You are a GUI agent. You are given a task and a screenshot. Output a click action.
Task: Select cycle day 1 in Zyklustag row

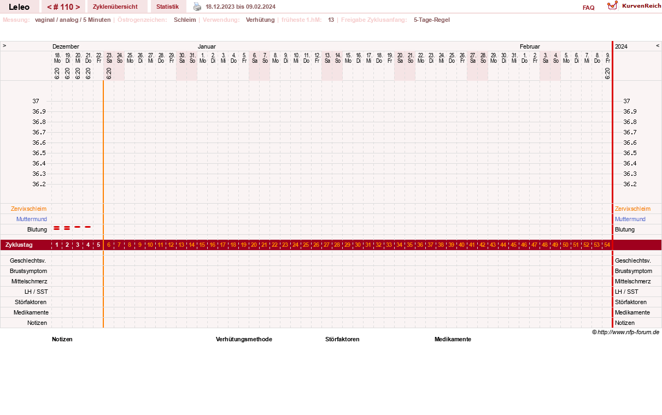[57, 245]
